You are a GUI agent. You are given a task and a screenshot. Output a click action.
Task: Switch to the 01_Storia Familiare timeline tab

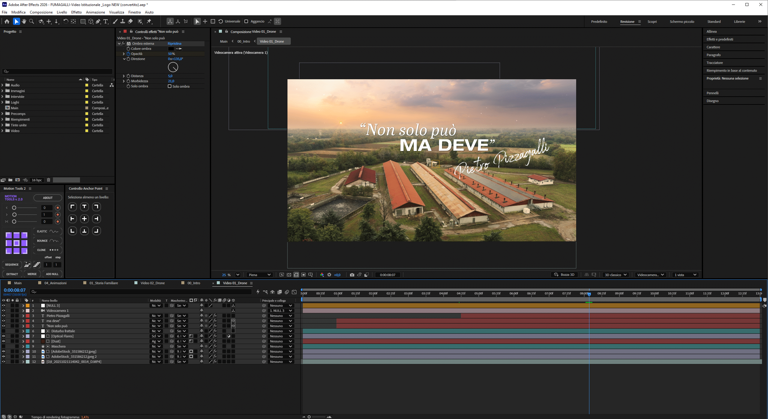pos(104,283)
